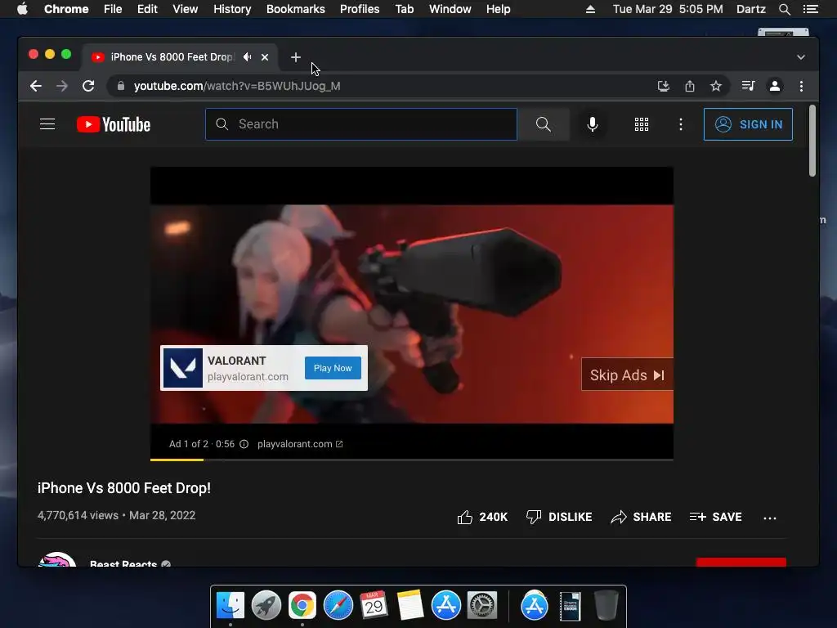This screenshot has height=628, width=837.
Task: Expand the tab search chevron
Action: 801,57
